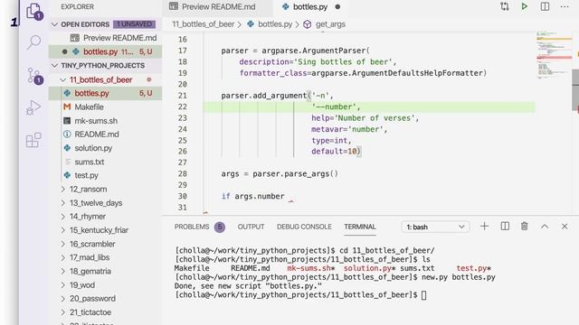Collapse the OPEN EDITORS section
The image size is (579, 325).
click(x=55, y=24)
